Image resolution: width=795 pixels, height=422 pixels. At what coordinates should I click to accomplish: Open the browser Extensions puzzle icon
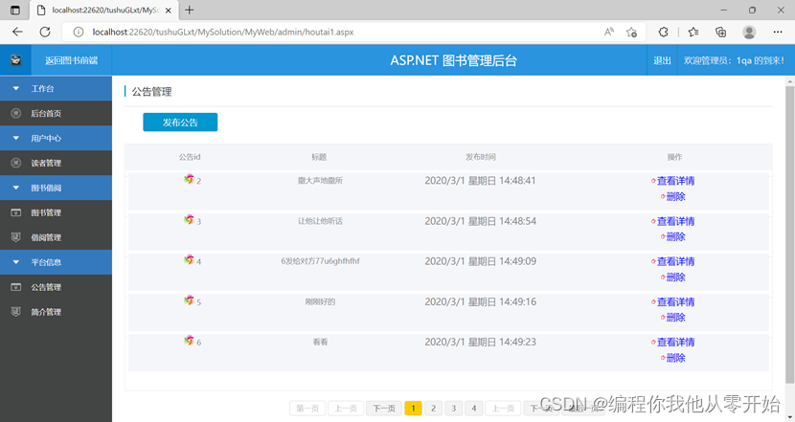tap(663, 32)
